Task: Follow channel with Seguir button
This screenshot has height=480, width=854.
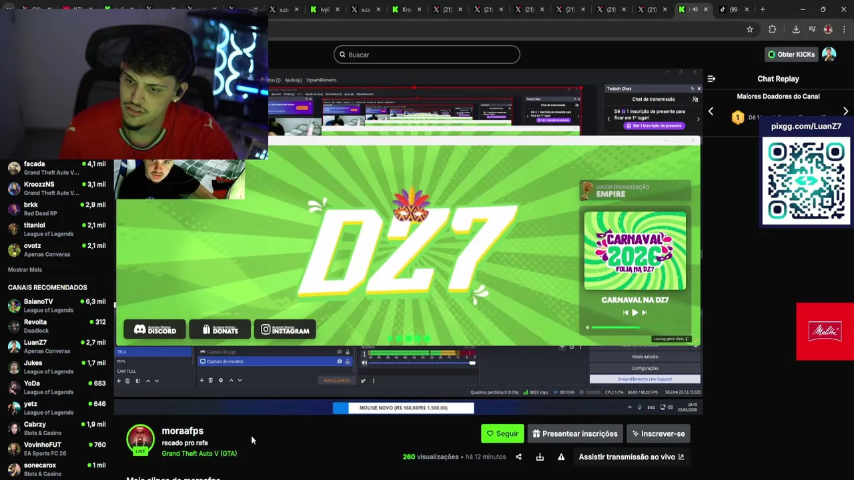Action: (502, 433)
